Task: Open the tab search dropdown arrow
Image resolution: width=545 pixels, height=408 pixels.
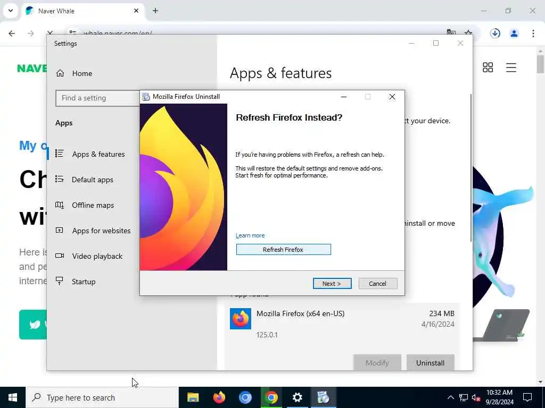Action: 11,11
